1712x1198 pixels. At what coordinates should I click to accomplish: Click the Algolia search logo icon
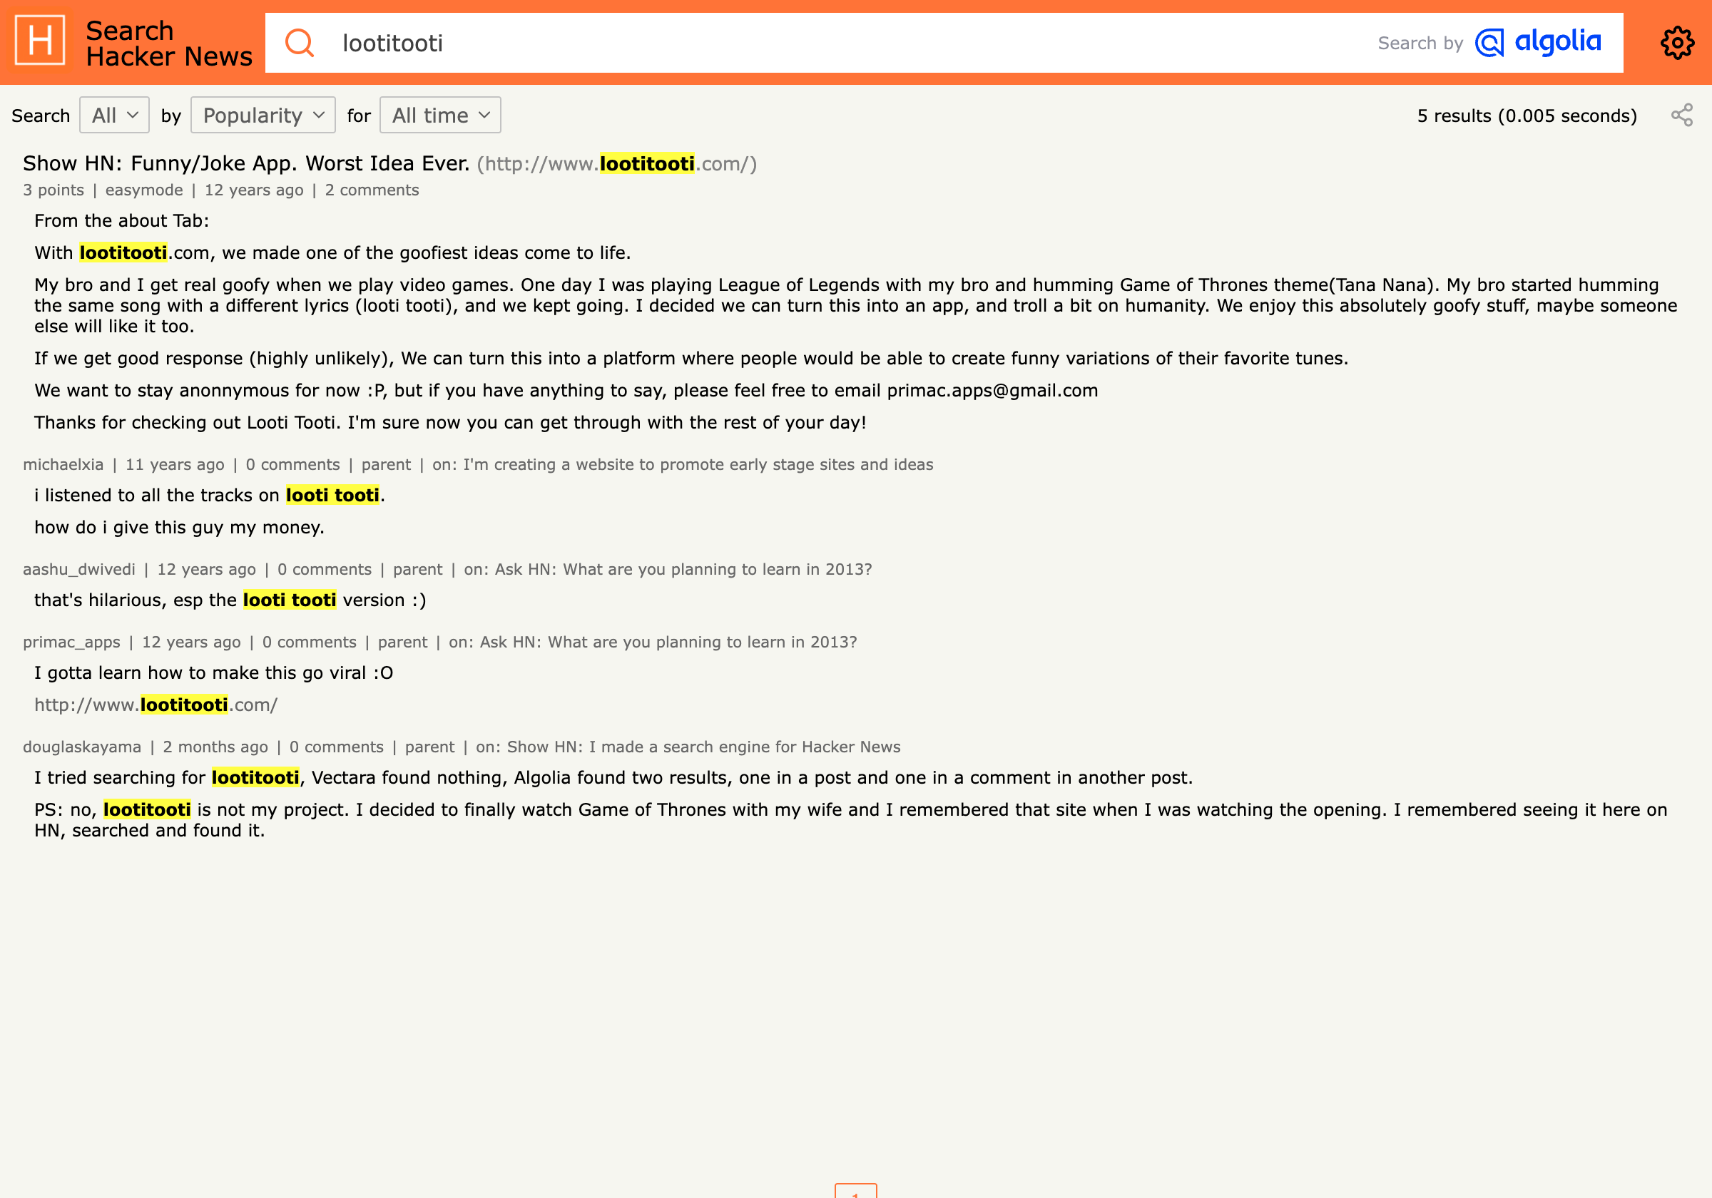[x=1489, y=41]
